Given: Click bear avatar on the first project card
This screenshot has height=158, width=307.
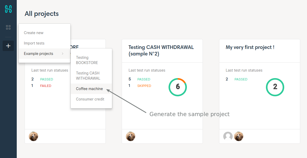Looking at the screenshot, I should (34, 136).
